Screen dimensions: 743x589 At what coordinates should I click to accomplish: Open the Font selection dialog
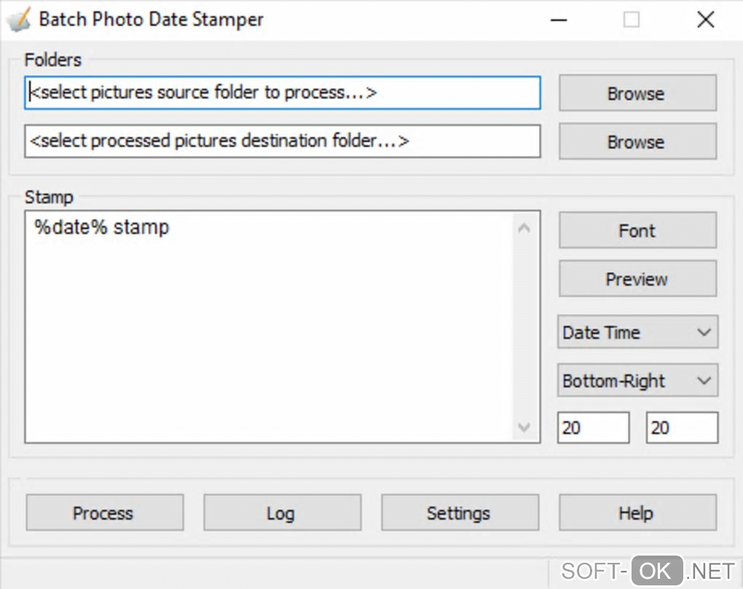point(637,231)
